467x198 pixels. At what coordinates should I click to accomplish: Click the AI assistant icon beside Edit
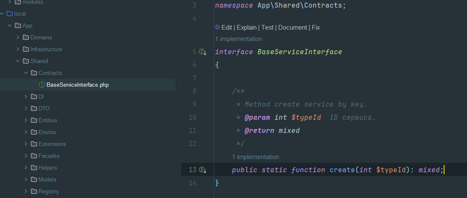(217, 27)
